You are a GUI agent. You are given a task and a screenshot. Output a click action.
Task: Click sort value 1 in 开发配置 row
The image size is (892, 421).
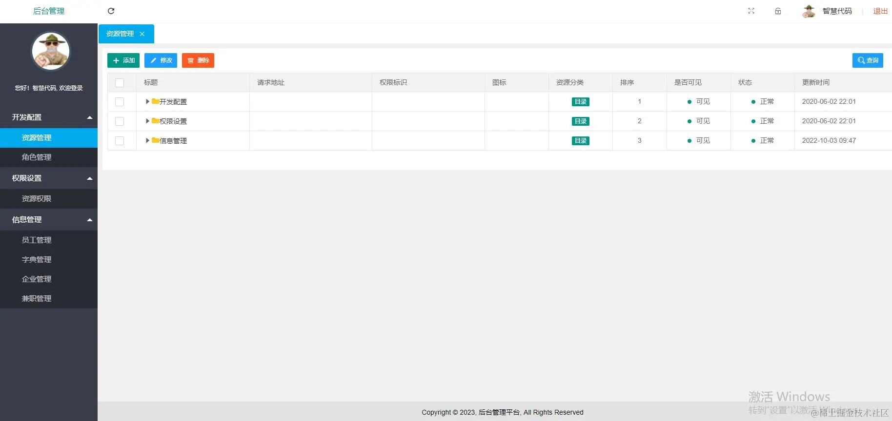639,102
